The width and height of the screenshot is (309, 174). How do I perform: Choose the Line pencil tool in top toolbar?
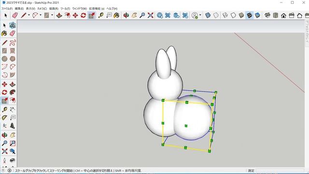pyautogui.click(x=24, y=15)
